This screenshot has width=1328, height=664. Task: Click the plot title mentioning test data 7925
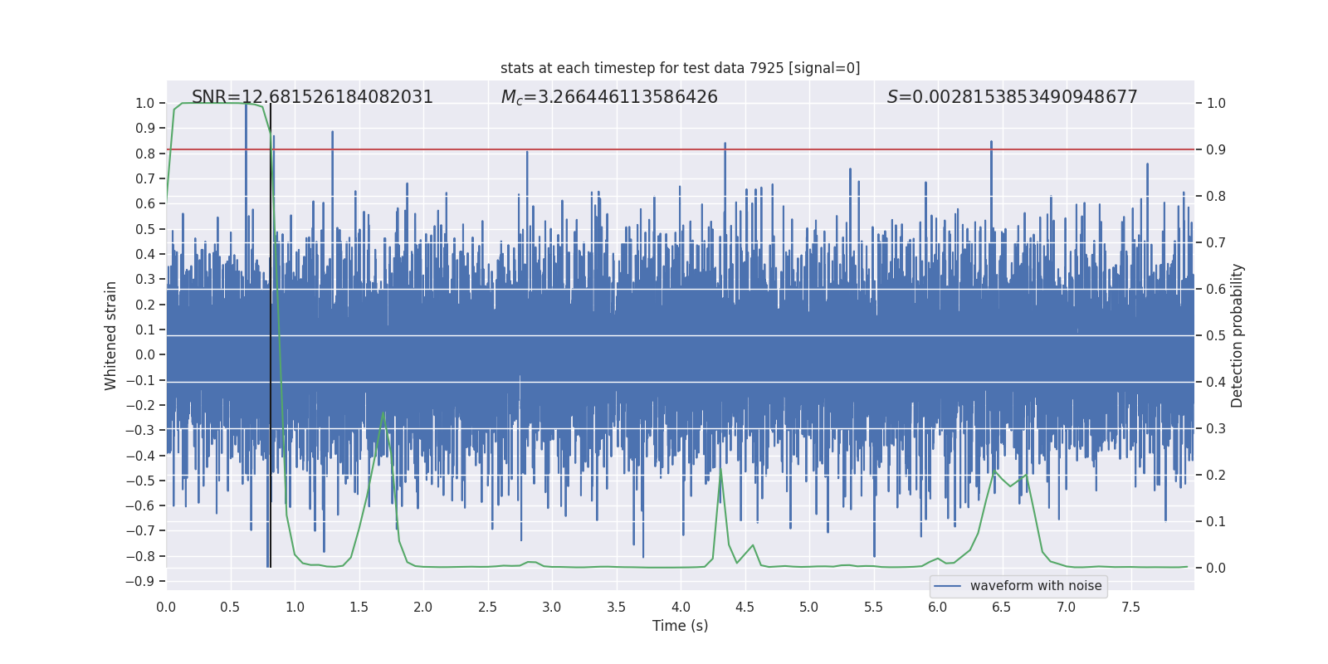point(681,68)
